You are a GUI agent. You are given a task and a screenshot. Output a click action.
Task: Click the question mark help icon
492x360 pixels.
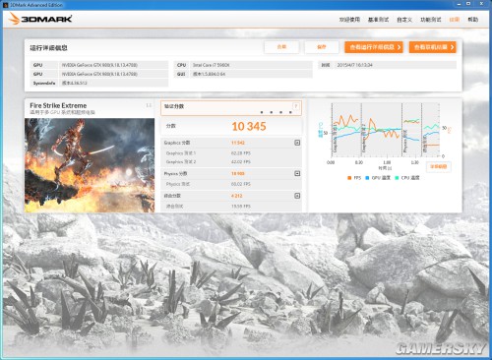(296, 106)
